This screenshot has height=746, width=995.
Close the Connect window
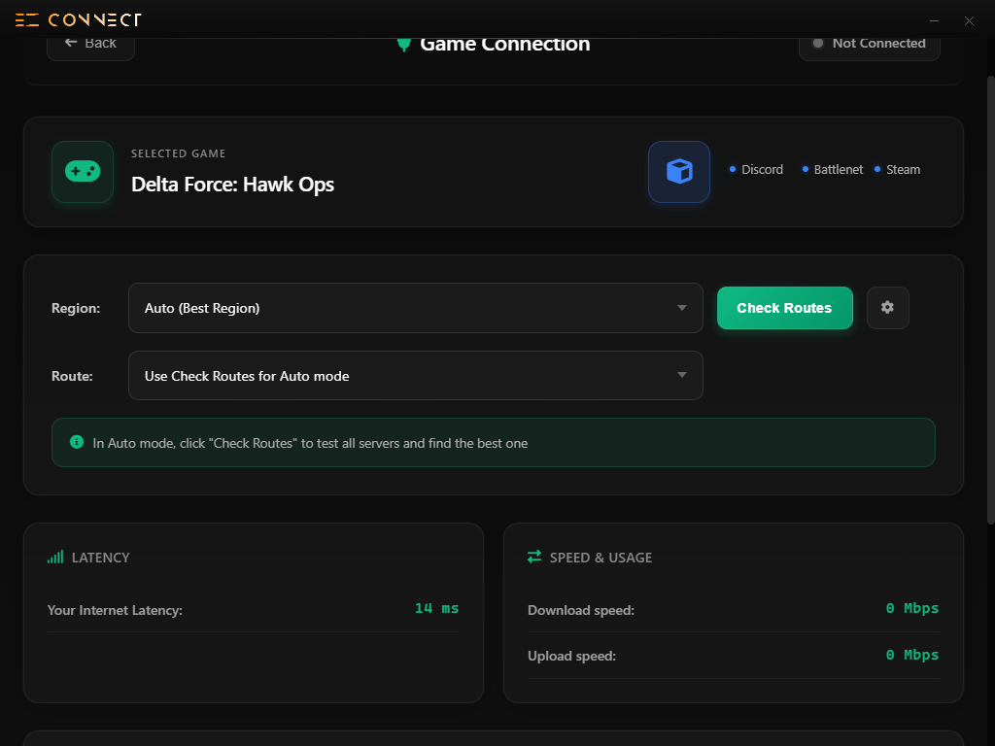(969, 20)
